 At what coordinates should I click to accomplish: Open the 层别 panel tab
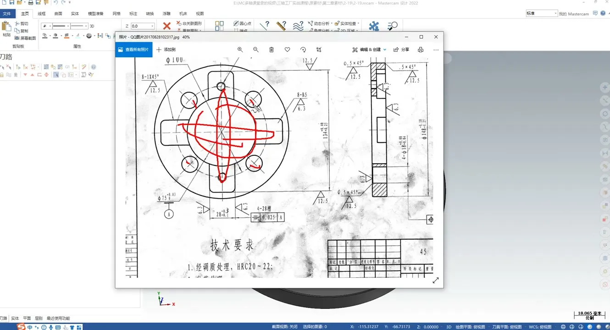pyautogui.click(x=39, y=318)
